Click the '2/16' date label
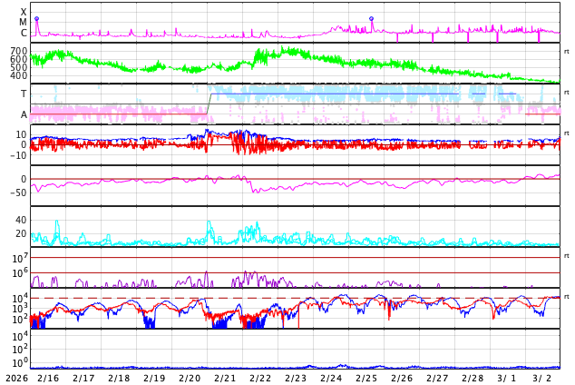Viewport: 575px width, 385px height. 48,378
